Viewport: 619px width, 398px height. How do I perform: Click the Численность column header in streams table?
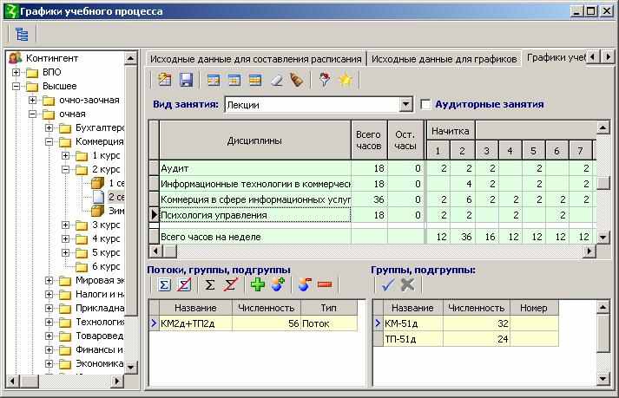266,308
